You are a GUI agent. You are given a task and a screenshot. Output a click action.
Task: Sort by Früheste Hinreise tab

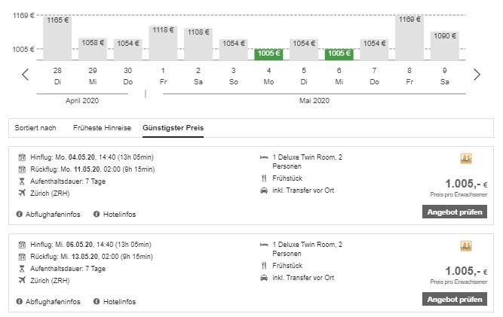(x=102, y=128)
